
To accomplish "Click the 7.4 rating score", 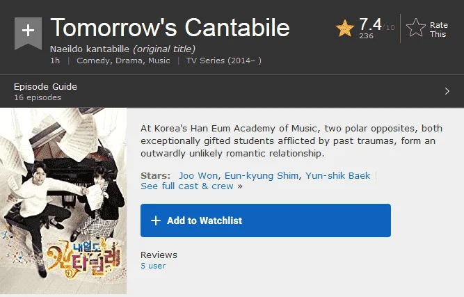I will click(x=370, y=24).
